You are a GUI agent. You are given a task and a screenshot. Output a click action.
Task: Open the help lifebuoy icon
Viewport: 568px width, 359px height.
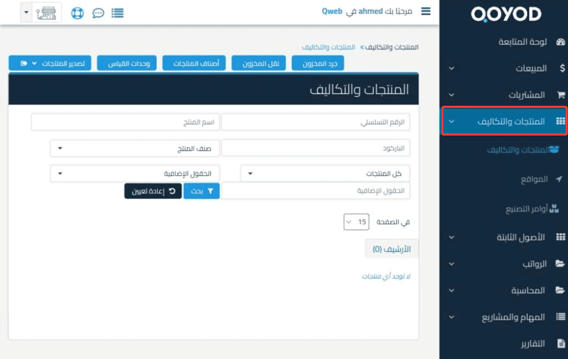pos(78,12)
